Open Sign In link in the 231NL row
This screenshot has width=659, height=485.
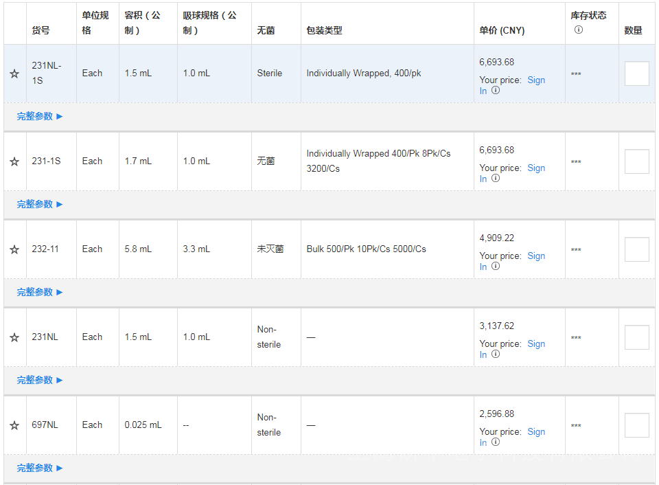pos(535,344)
